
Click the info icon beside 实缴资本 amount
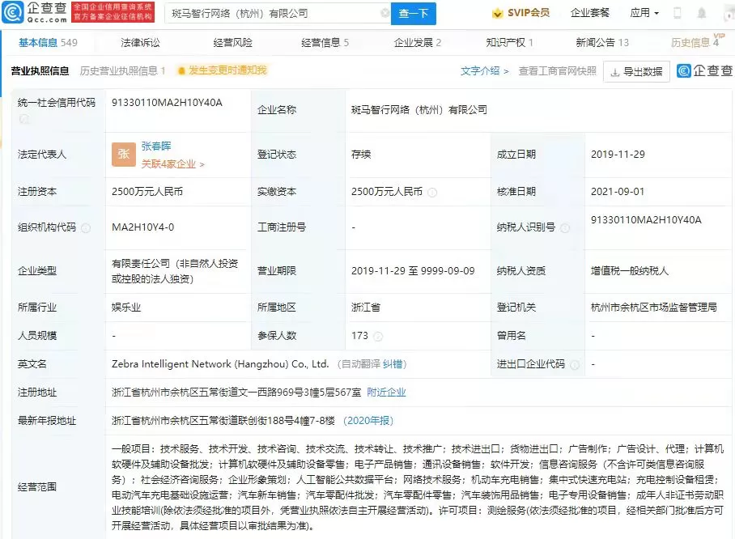pos(432,193)
